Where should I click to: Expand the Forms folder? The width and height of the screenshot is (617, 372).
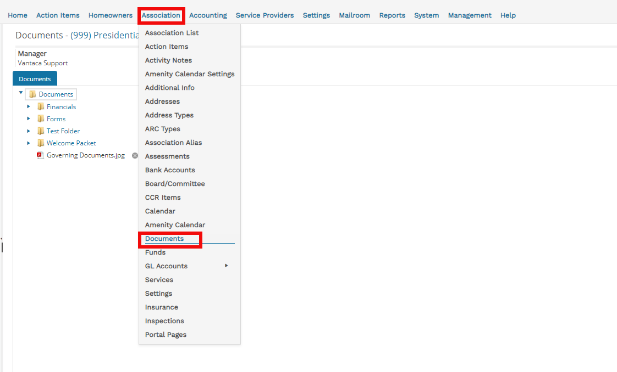(x=29, y=119)
